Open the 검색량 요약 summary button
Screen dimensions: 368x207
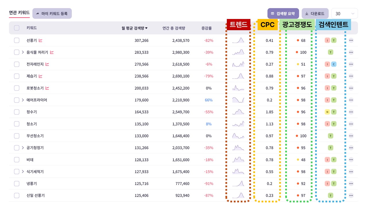click(x=283, y=14)
